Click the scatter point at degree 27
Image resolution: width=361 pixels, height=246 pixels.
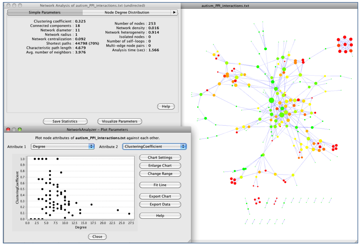(x=129, y=214)
